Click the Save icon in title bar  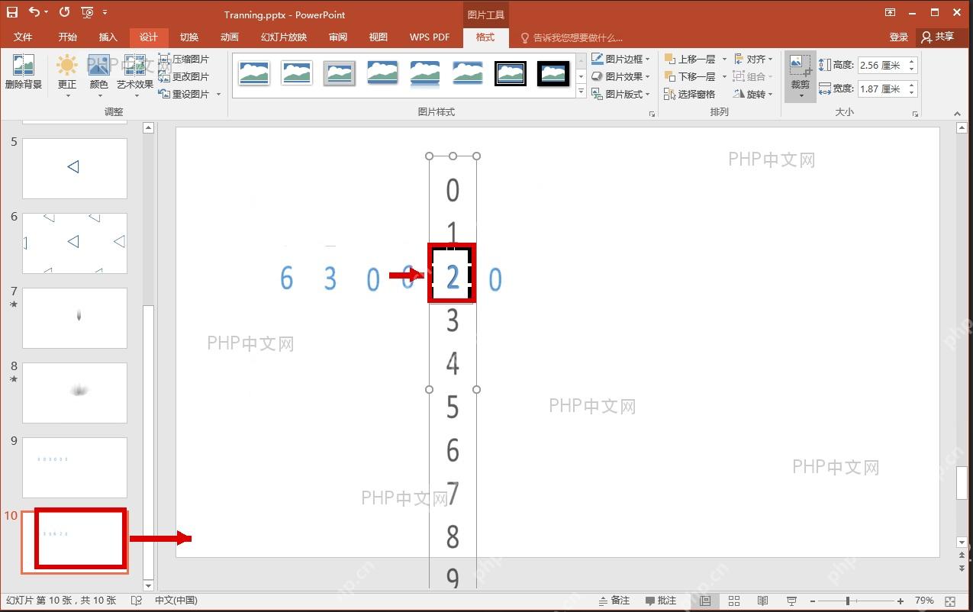(12, 12)
